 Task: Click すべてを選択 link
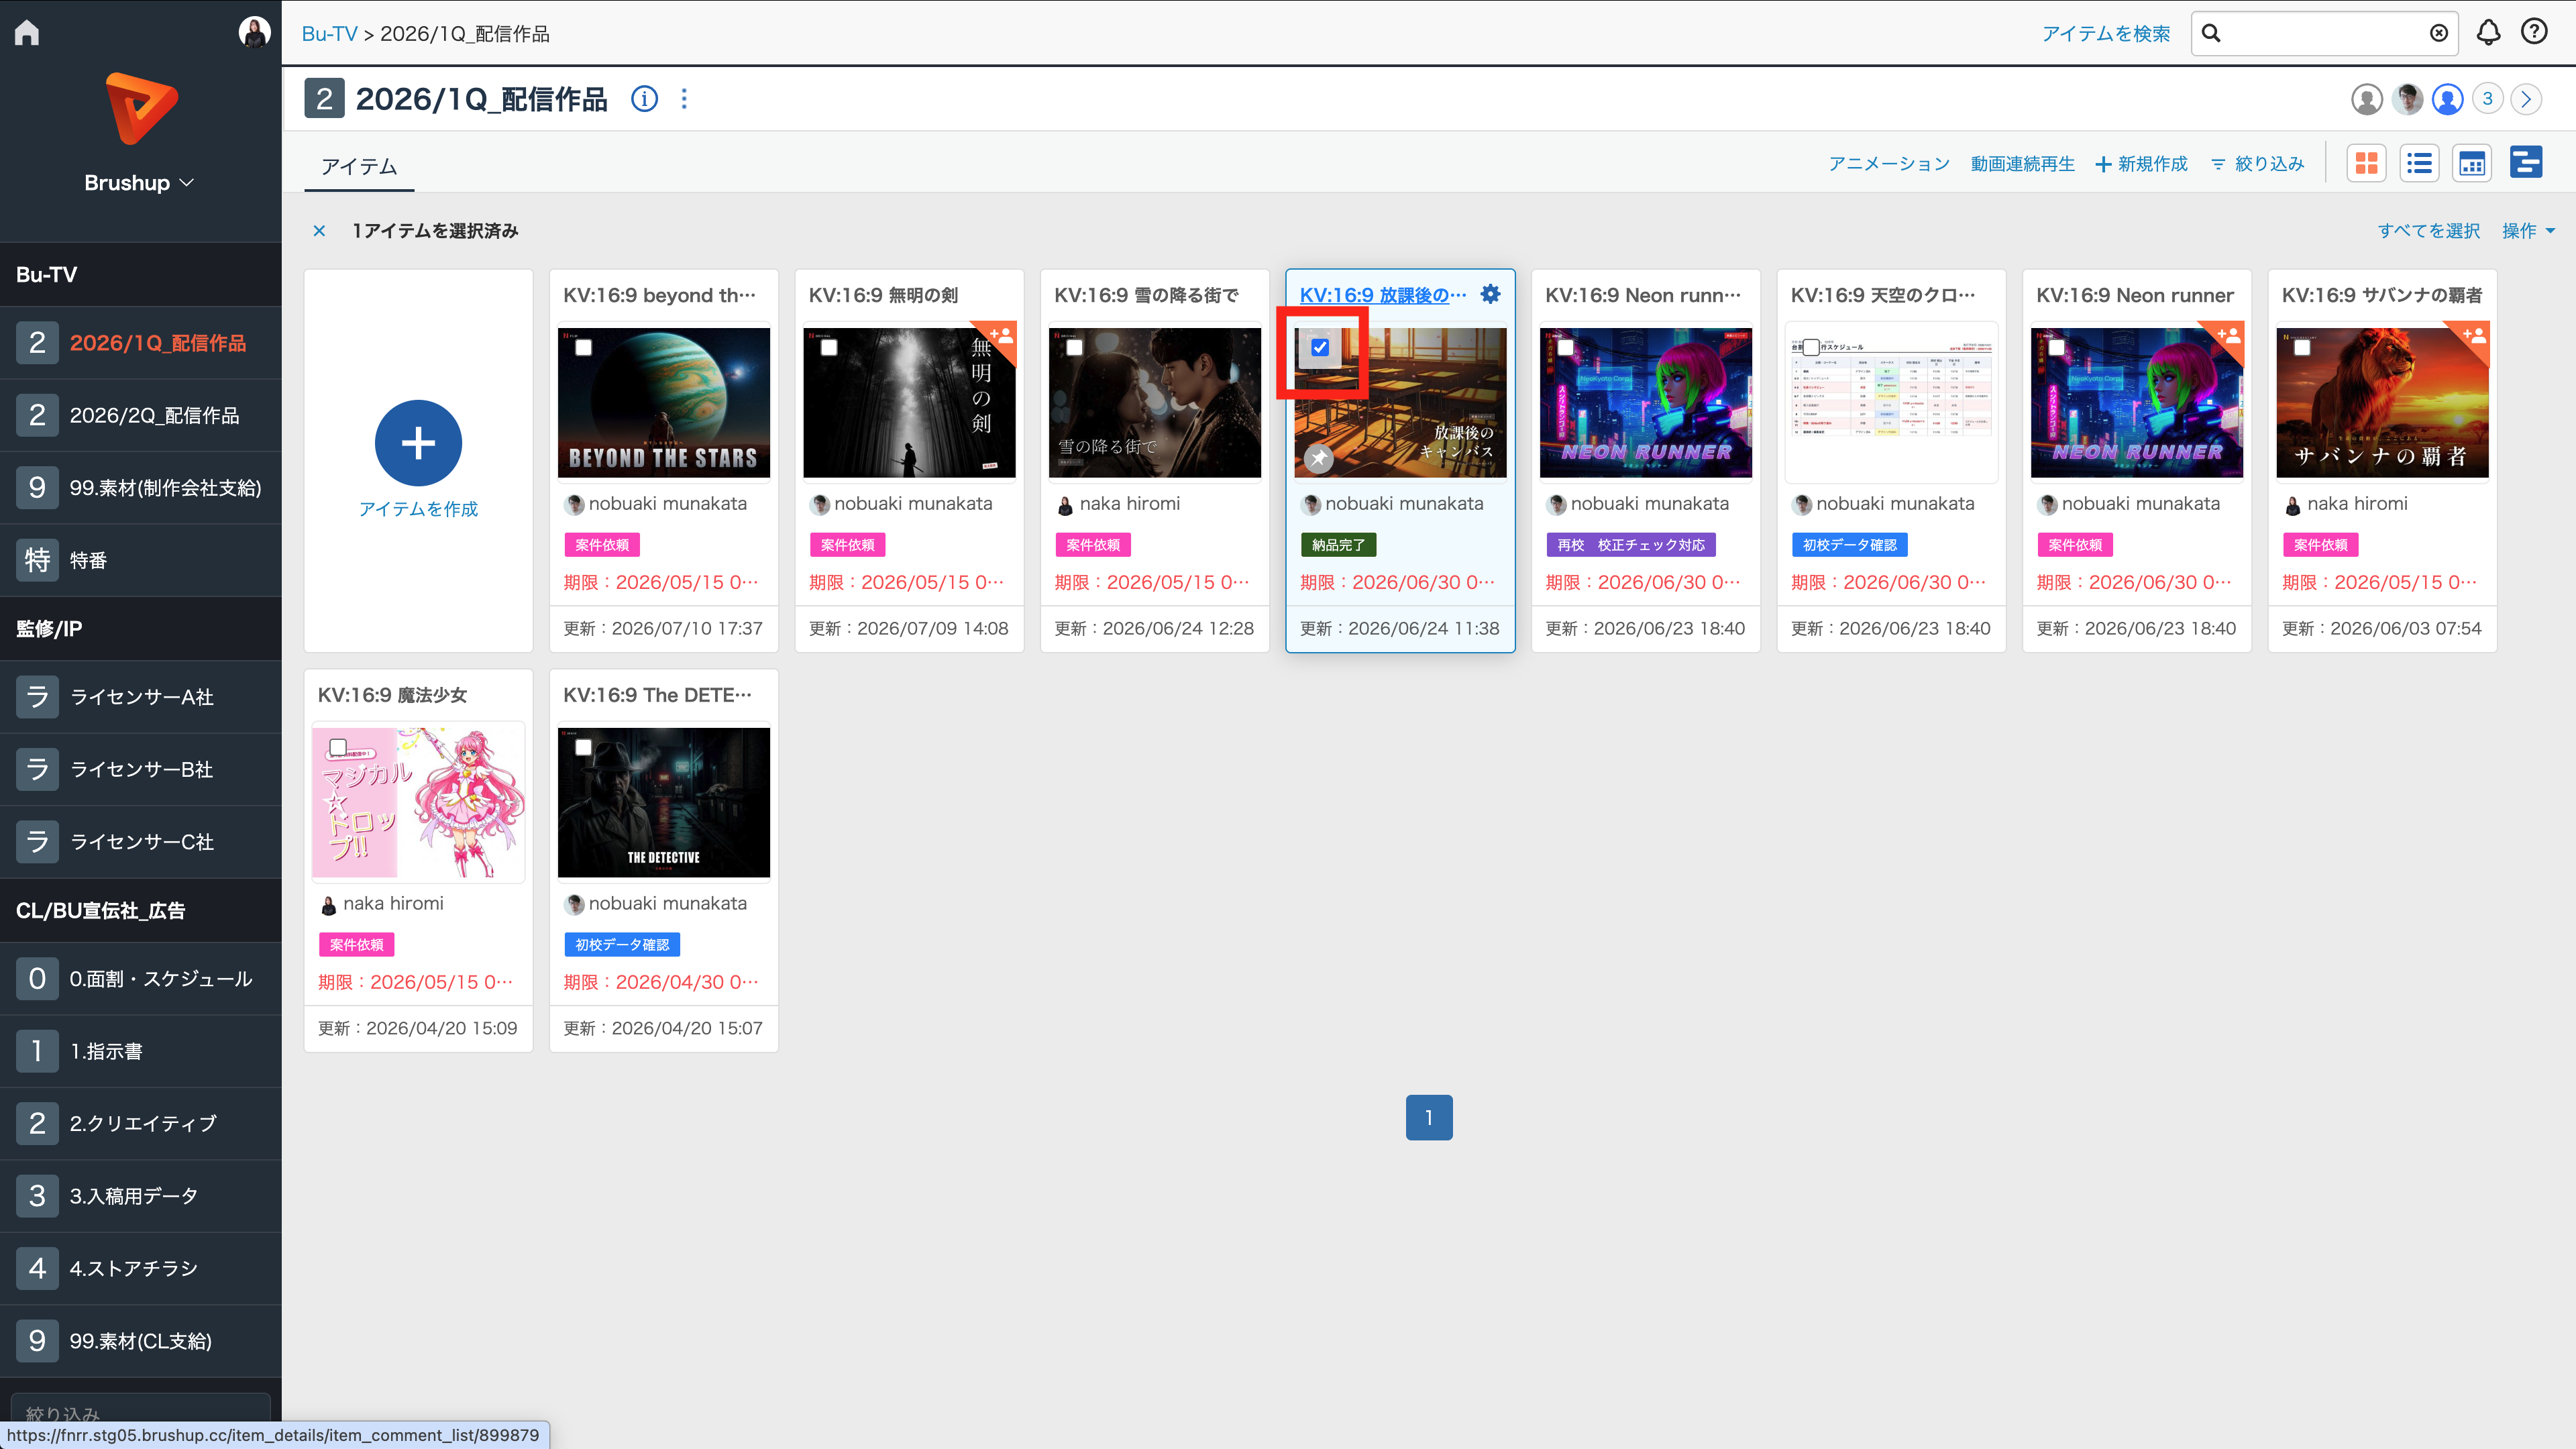click(x=2428, y=231)
